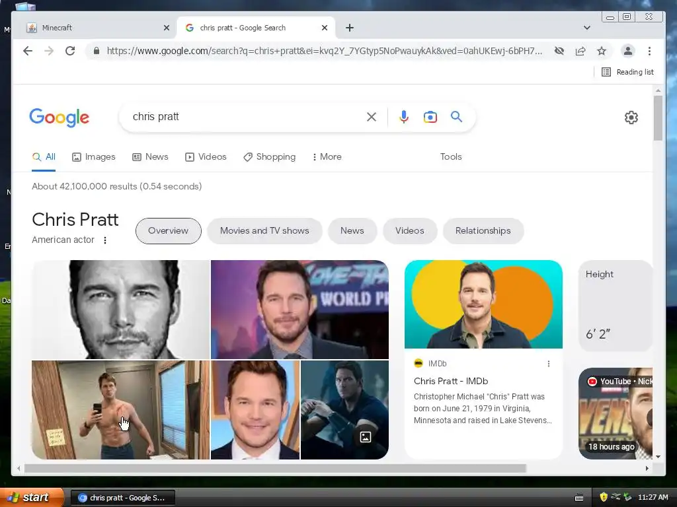
Task: Click the more images icon on thumbnail
Action: pyautogui.click(x=366, y=437)
